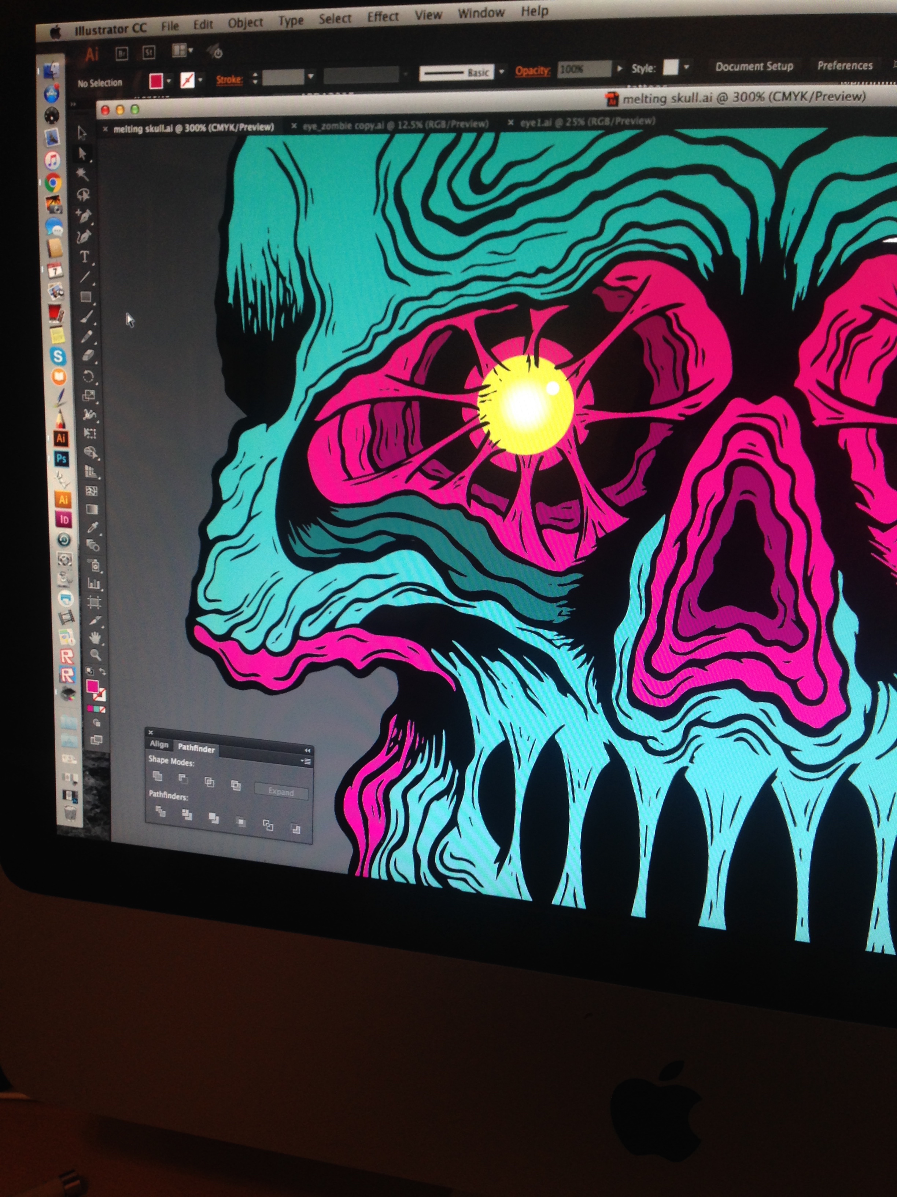Image resolution: width=897 pixels, height=1197 pixels.
Task: Select the Eyedropper tool
Action: click(92, 528)
